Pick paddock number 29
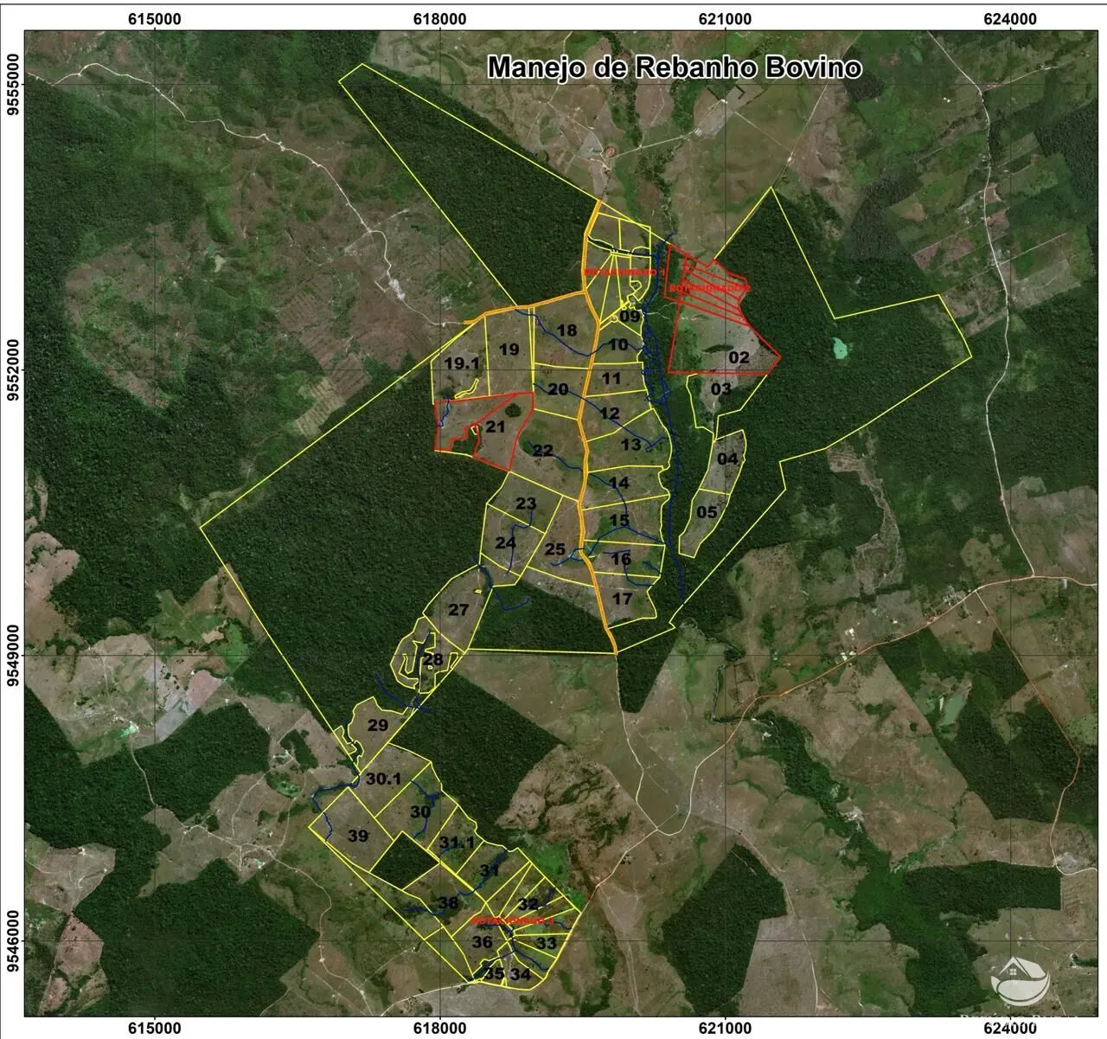 click(x=378, y=725)
